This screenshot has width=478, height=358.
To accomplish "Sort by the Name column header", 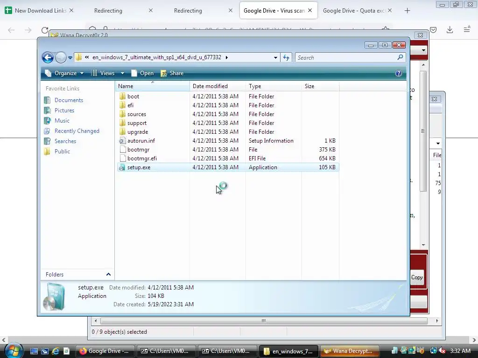I will coord(153,86).
